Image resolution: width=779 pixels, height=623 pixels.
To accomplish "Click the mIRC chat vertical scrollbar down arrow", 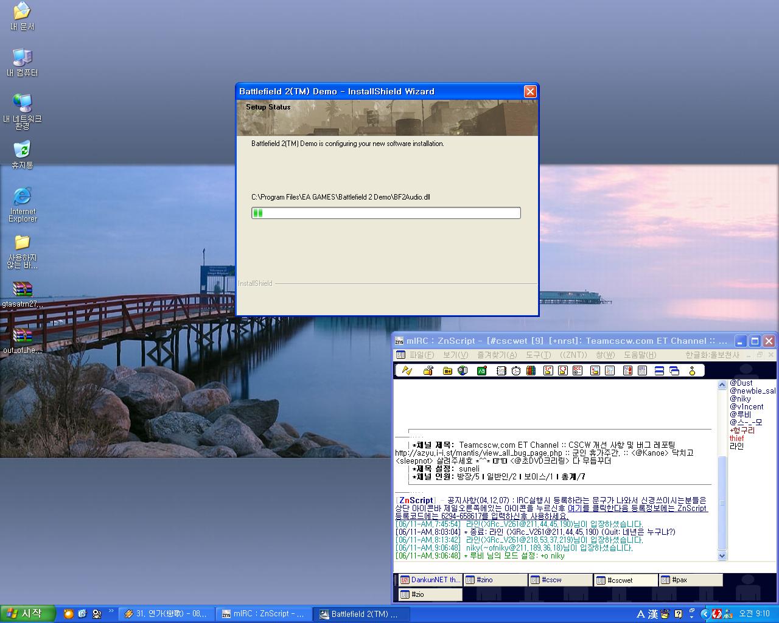I will click(722, 555).
